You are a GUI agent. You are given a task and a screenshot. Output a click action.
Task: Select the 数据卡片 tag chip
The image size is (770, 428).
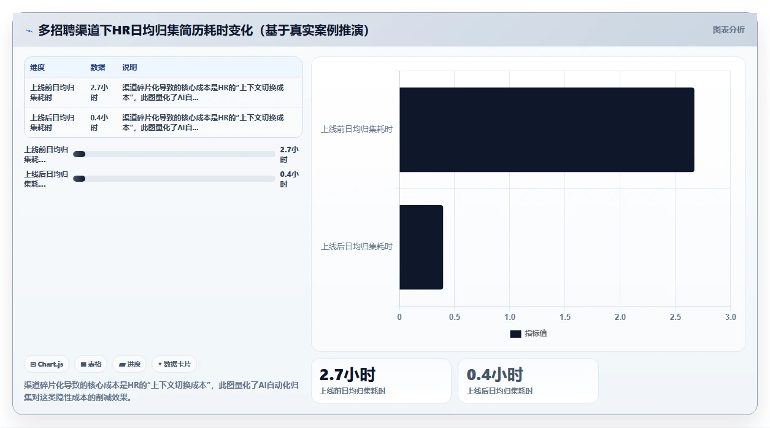(x=174, y=364)
